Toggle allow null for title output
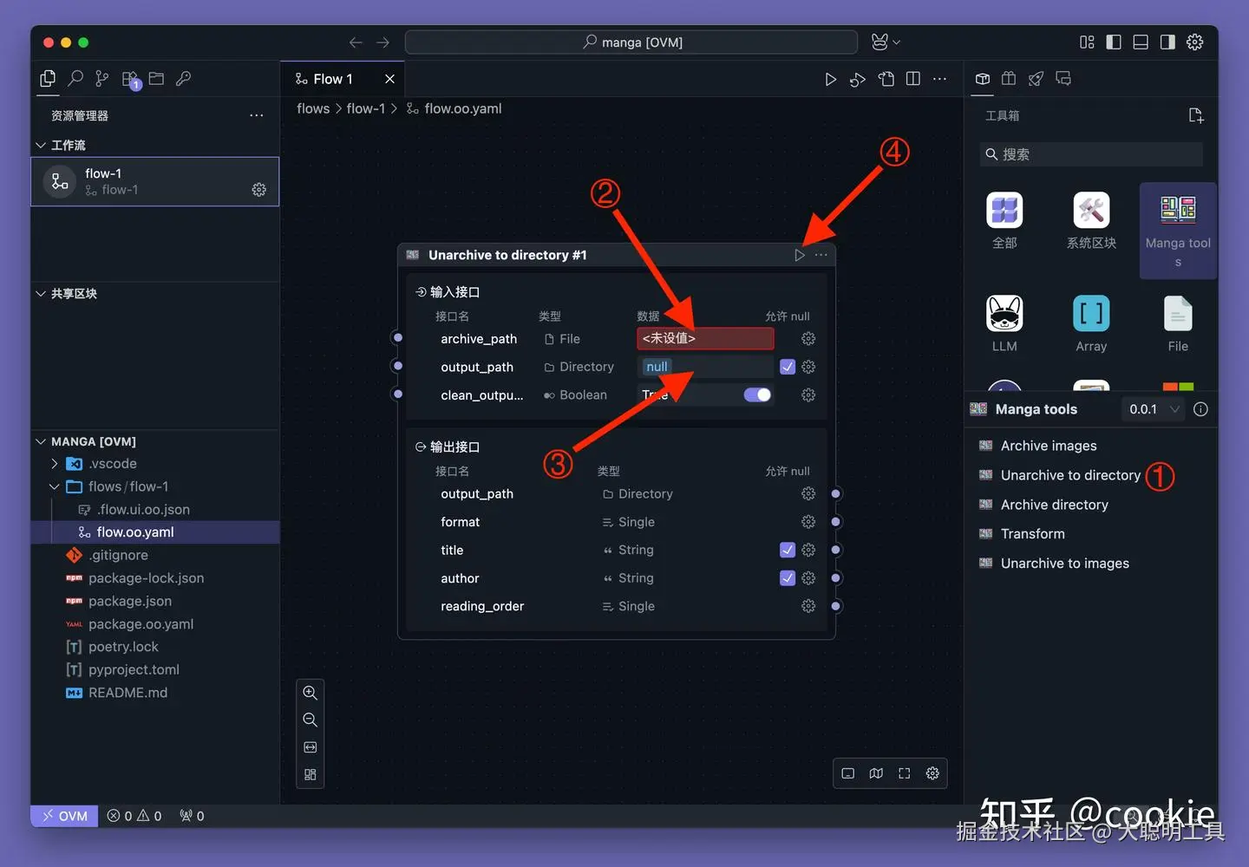Image resolution: width=1249 pixels, height=867 pixels. point(788,550)
